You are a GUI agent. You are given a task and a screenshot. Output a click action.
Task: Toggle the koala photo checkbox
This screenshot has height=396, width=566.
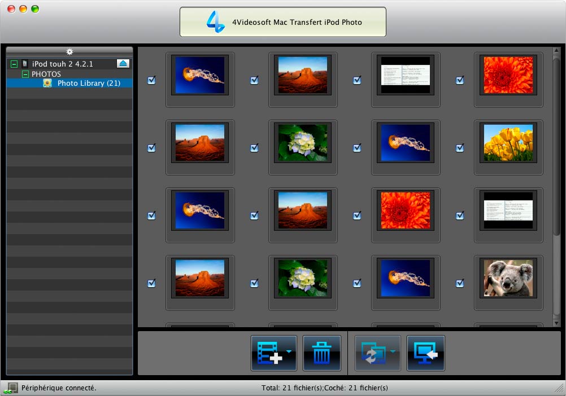460,283
